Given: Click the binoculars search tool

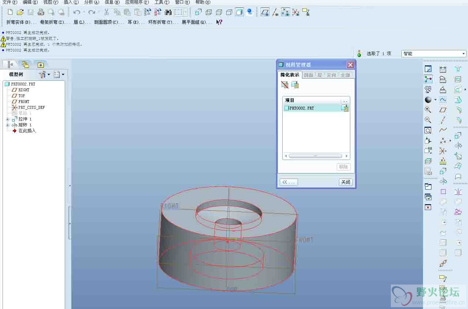Looking at the screenshot, I should (x=168, y=12).
